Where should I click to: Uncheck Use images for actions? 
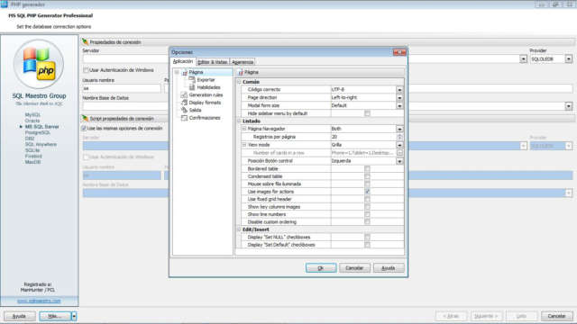(x=367, y=192)
